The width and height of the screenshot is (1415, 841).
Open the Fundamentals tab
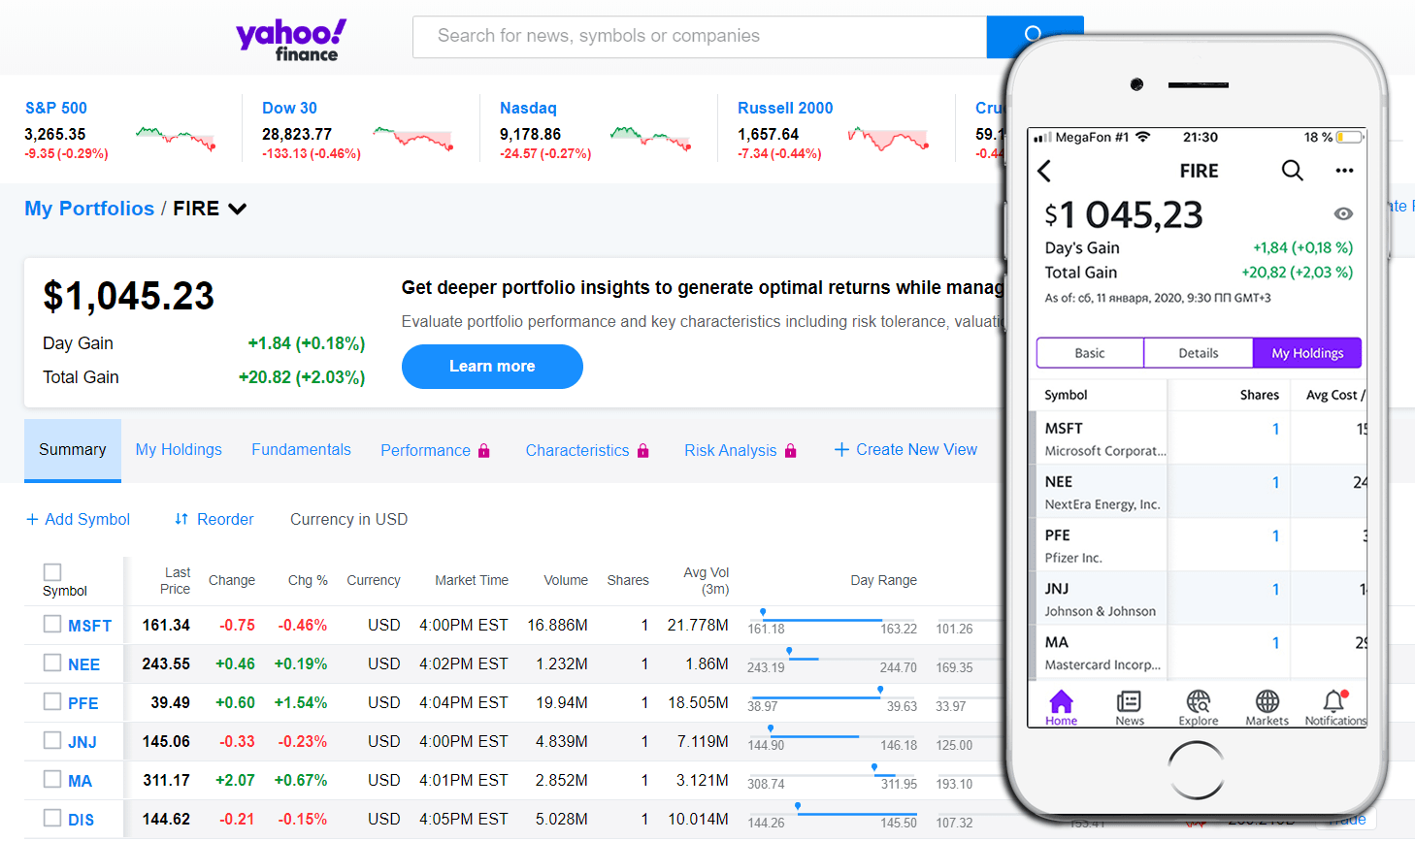pyautogui.click(x=301, y=450)
